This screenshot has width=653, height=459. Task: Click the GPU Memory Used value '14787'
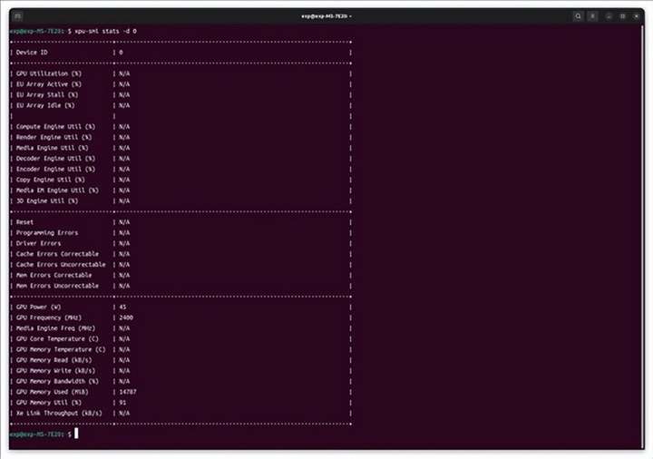click(x=128, y=393)
